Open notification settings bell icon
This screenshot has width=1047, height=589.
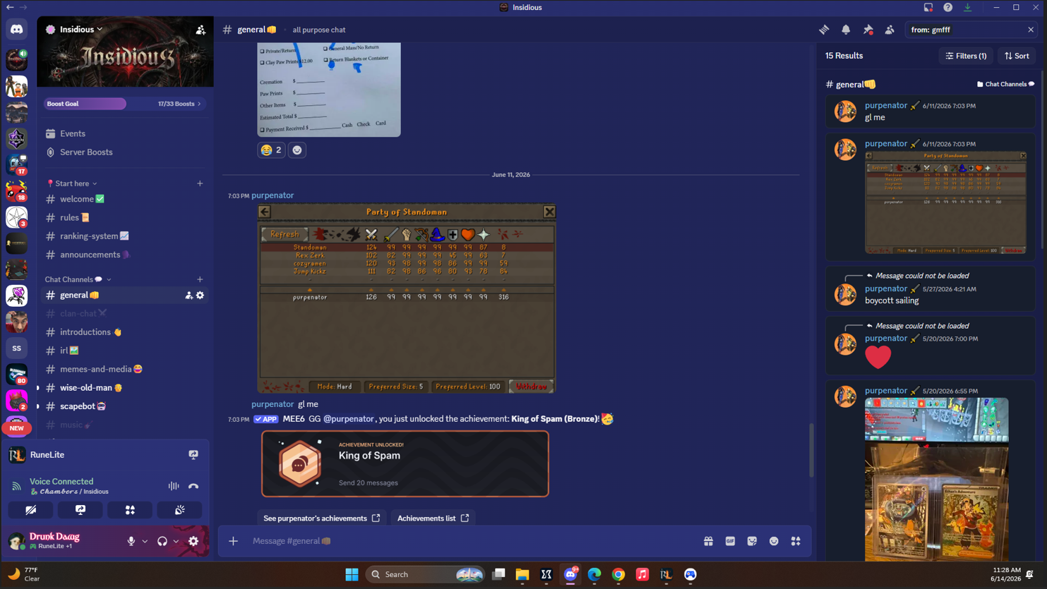(x=846, y=30)
